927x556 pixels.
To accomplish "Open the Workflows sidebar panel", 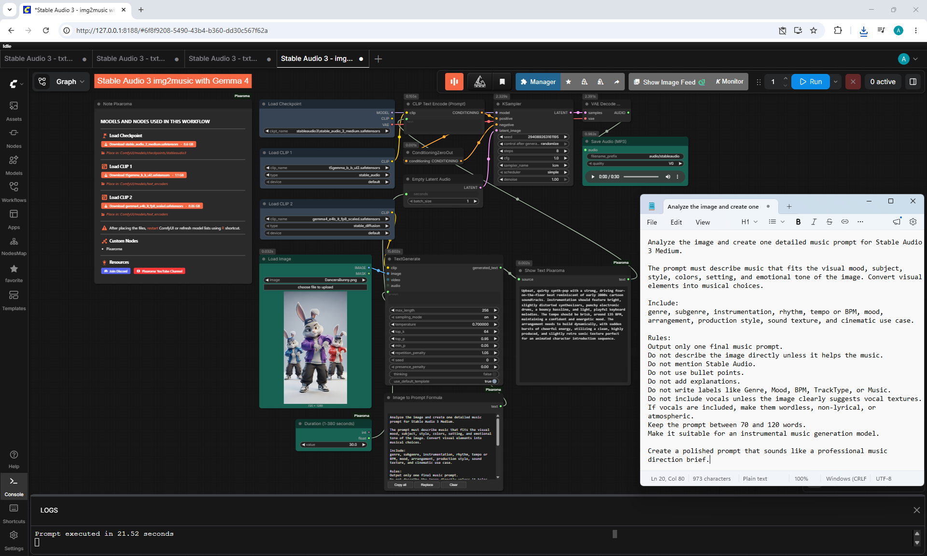I will (x=14, y=192).
